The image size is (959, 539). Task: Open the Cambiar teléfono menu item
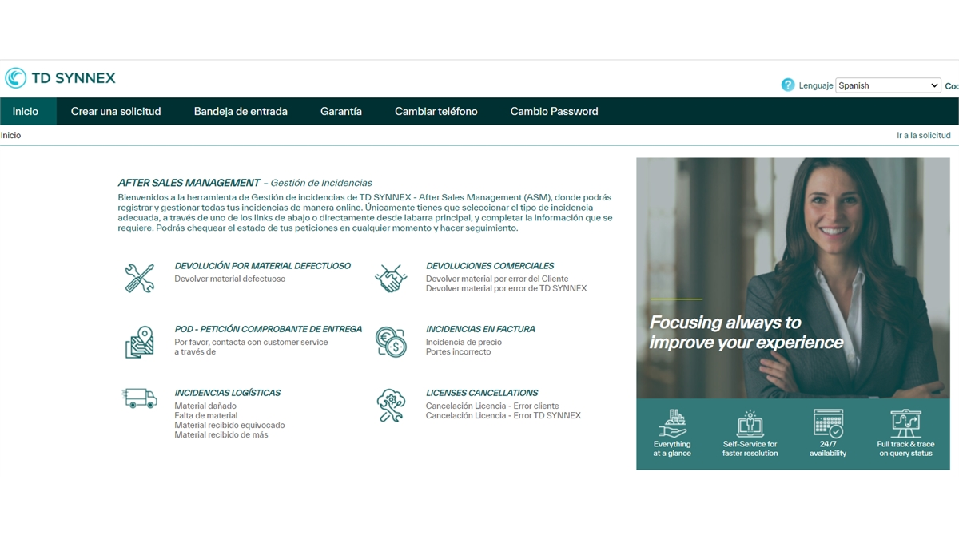(x=436, y=111)
